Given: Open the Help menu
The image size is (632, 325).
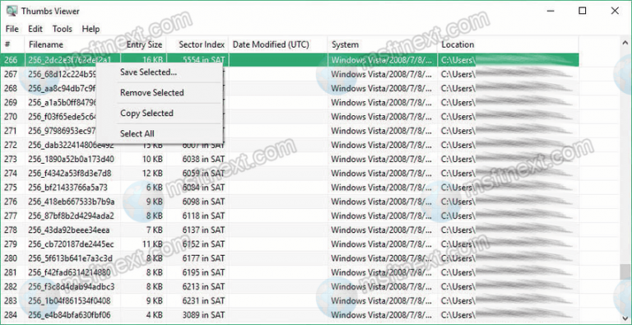Looking at the screenshot, I should 91,29.
